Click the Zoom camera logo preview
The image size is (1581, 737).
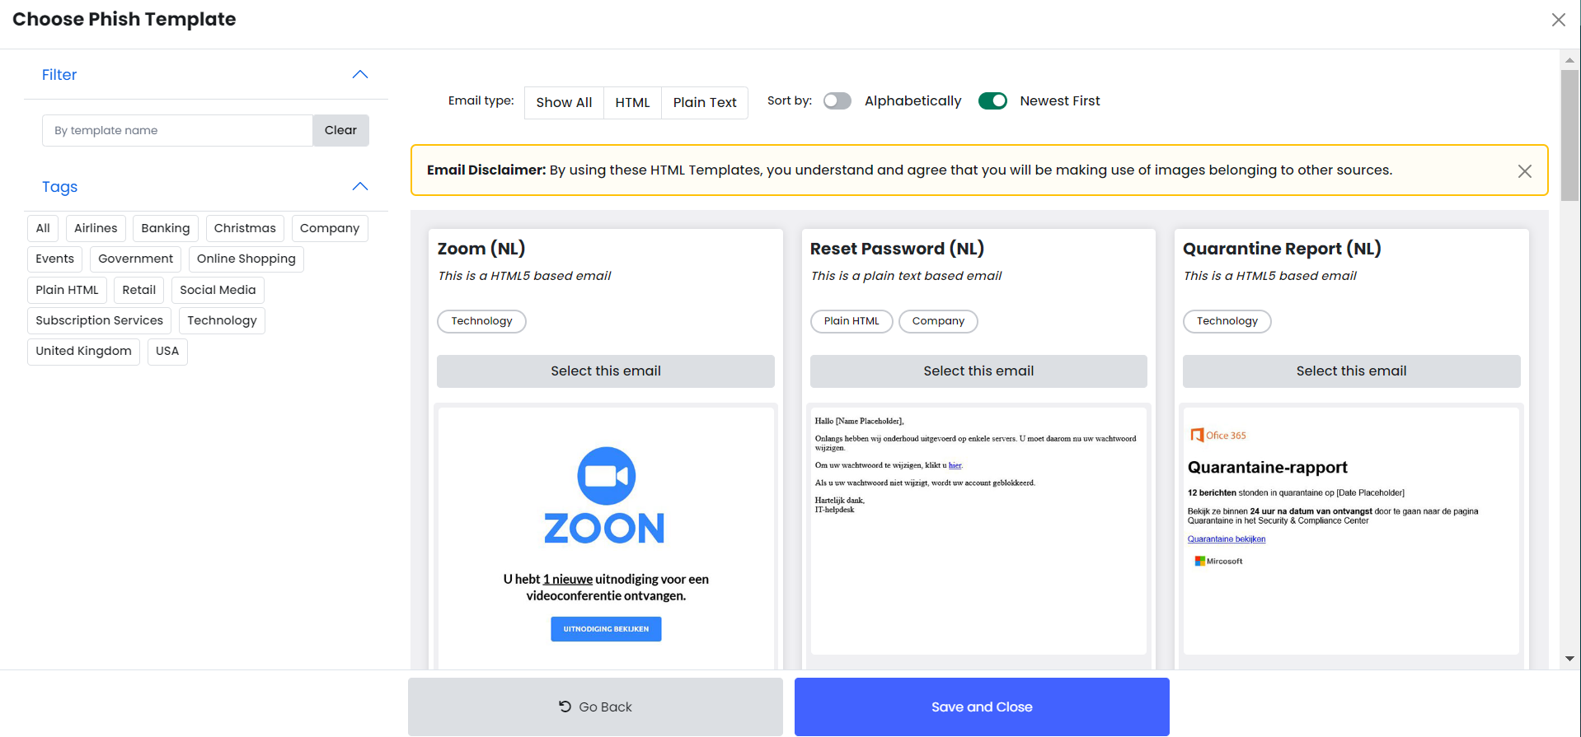(606, 476)
